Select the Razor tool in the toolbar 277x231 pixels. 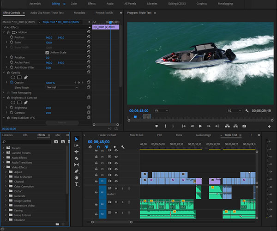tap(77, 158)
